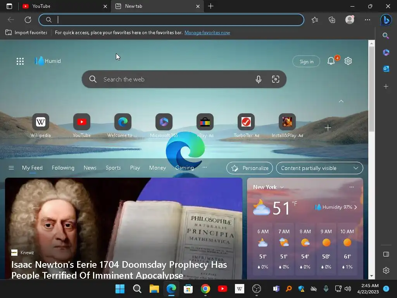The image size is (397, 298).
Task: Open the TurboTax quick link
Action: tap(246, 126)
